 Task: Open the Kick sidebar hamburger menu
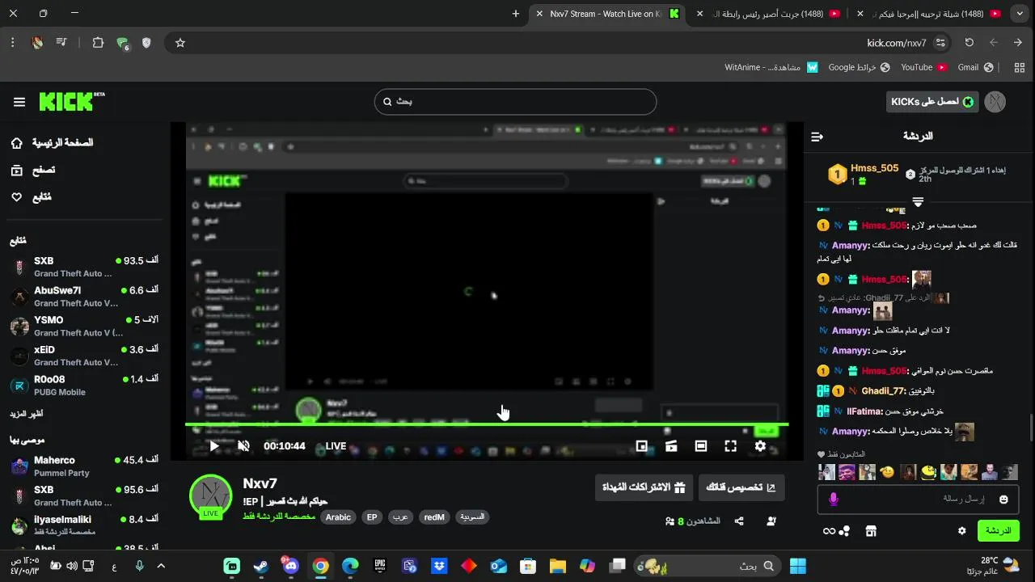tap(19, 102)
